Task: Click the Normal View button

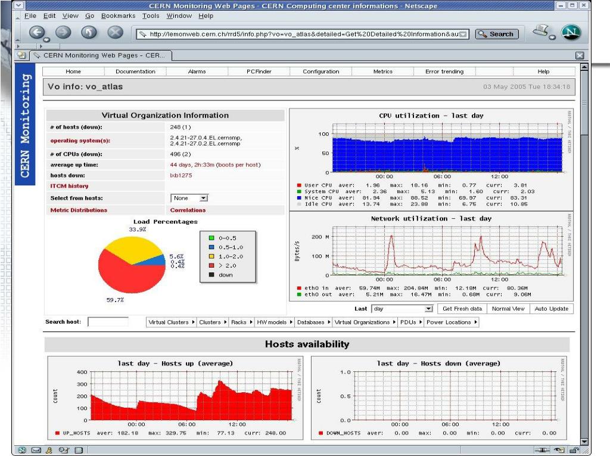Action: point(508,309)
